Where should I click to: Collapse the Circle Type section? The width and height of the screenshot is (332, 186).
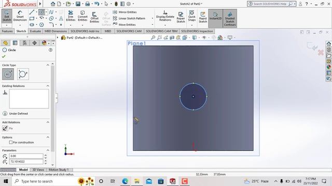[48, 65]
